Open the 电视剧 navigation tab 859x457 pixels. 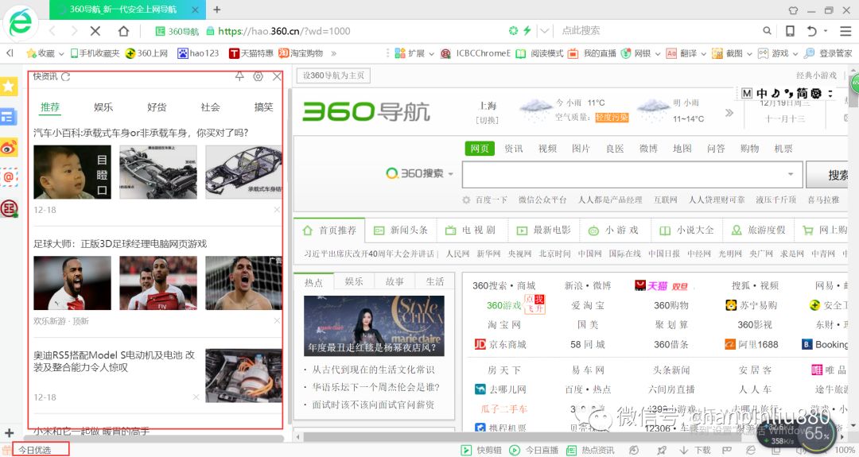(471, 230)
